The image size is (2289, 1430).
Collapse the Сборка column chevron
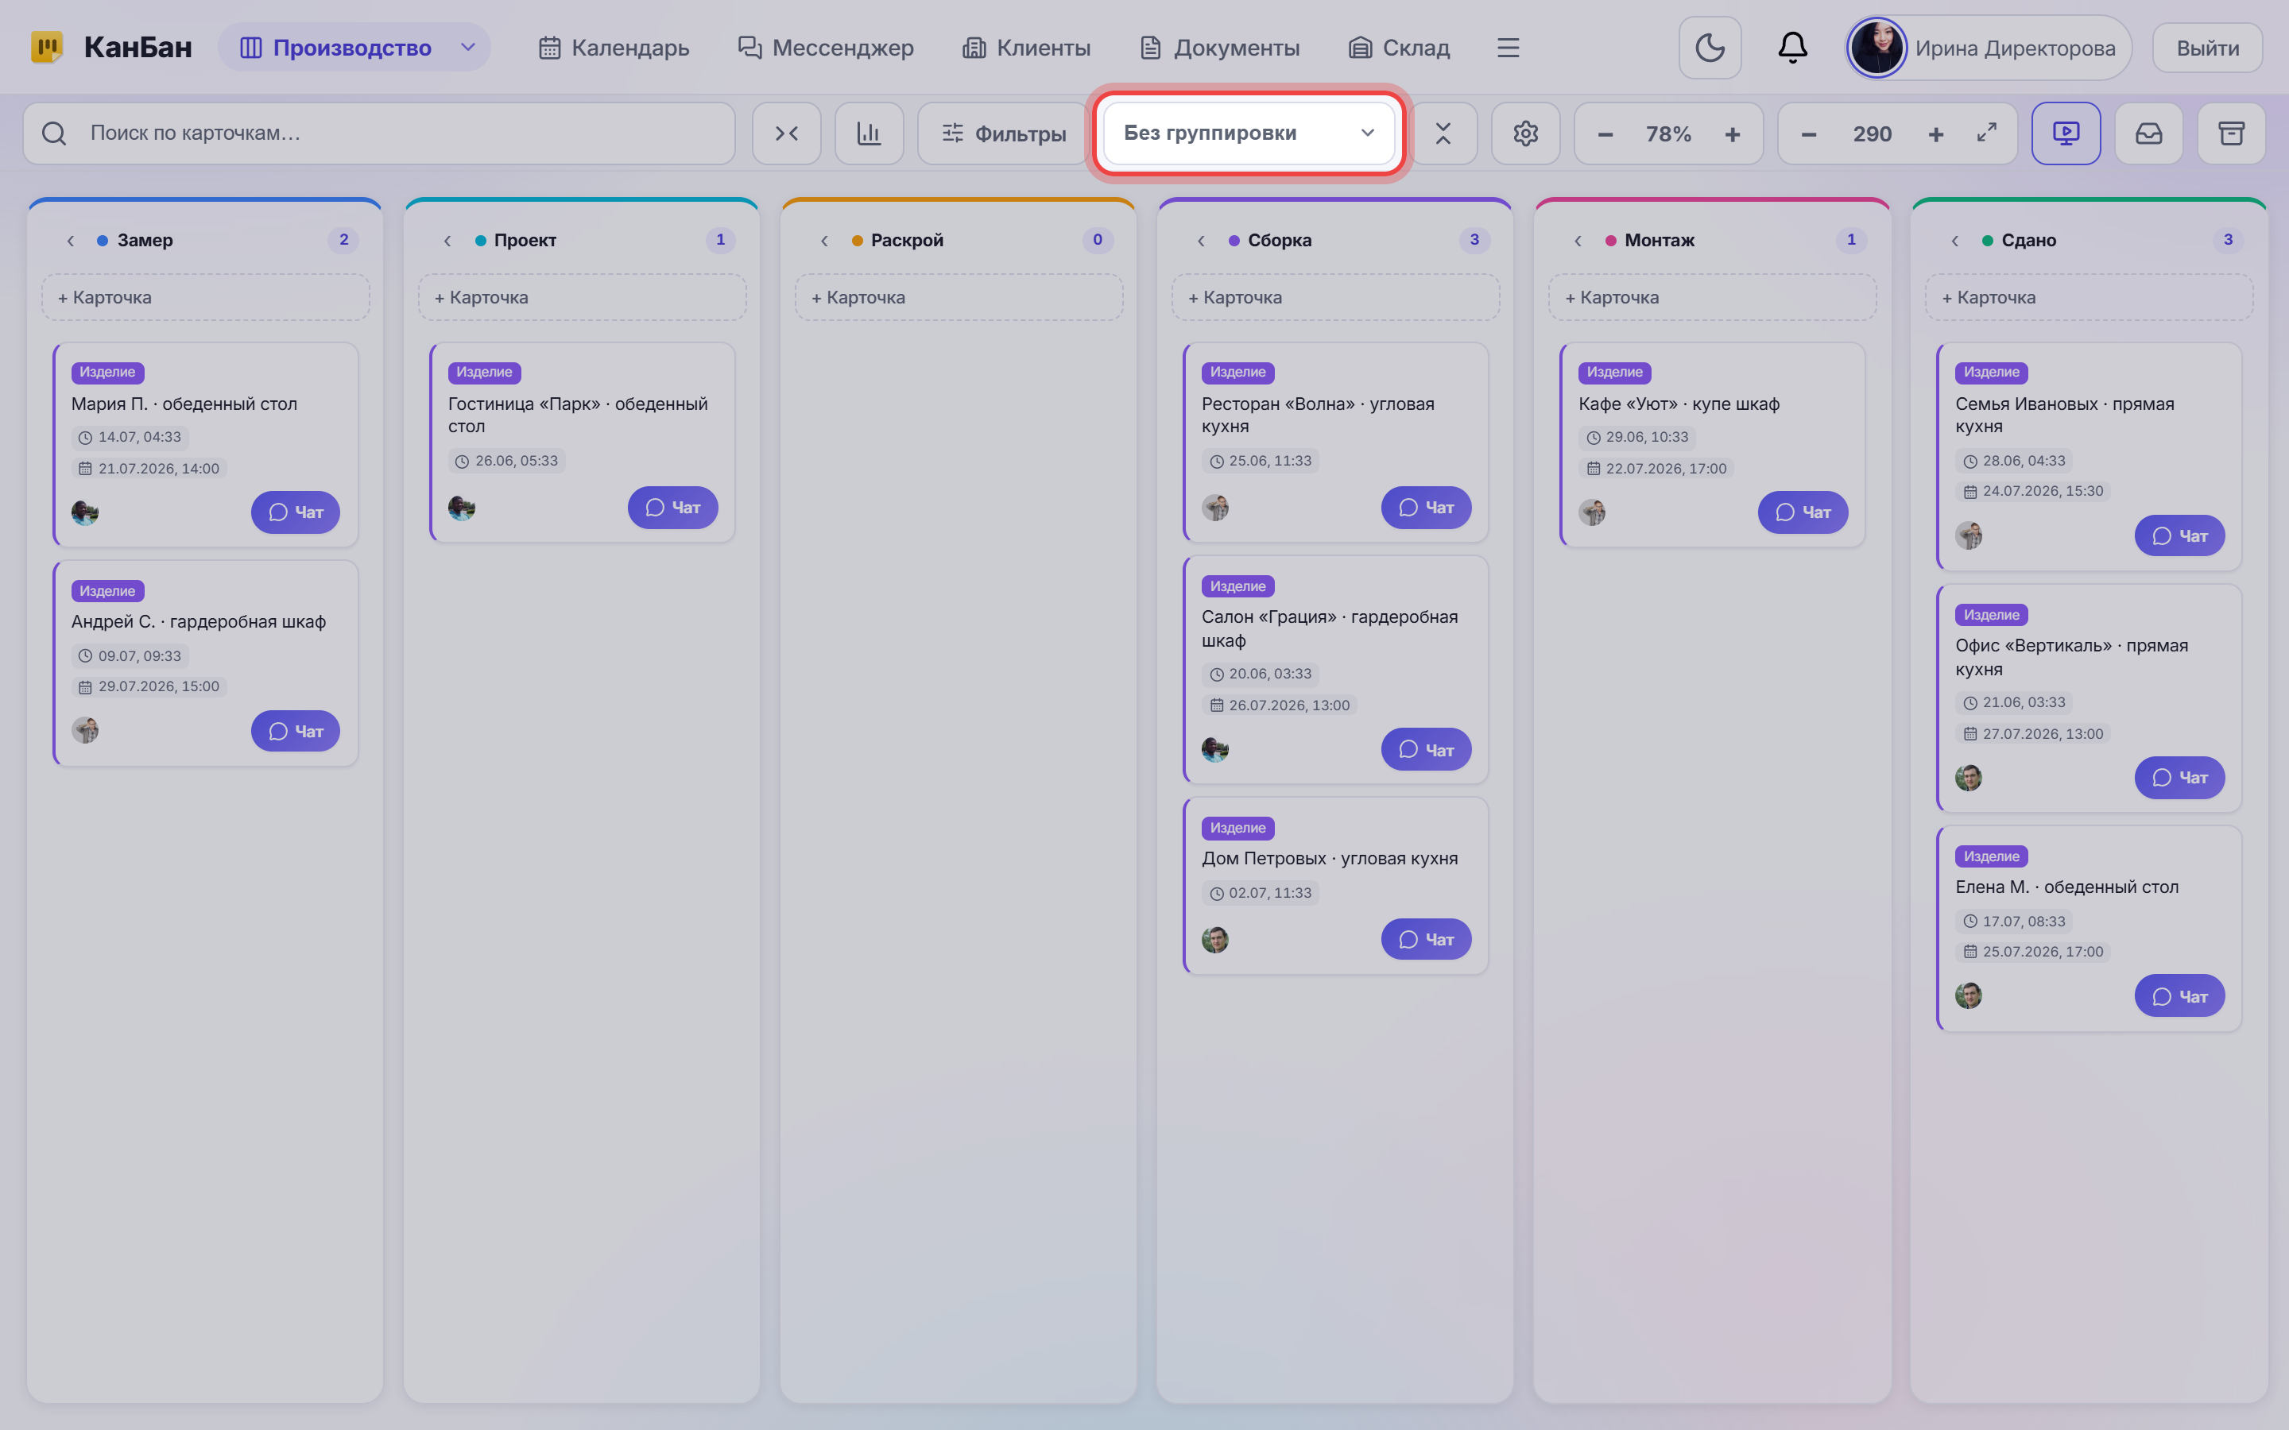[x=1201, y=240]
